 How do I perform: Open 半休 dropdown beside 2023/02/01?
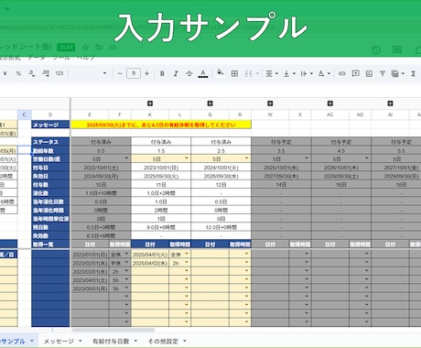[126, 263]
